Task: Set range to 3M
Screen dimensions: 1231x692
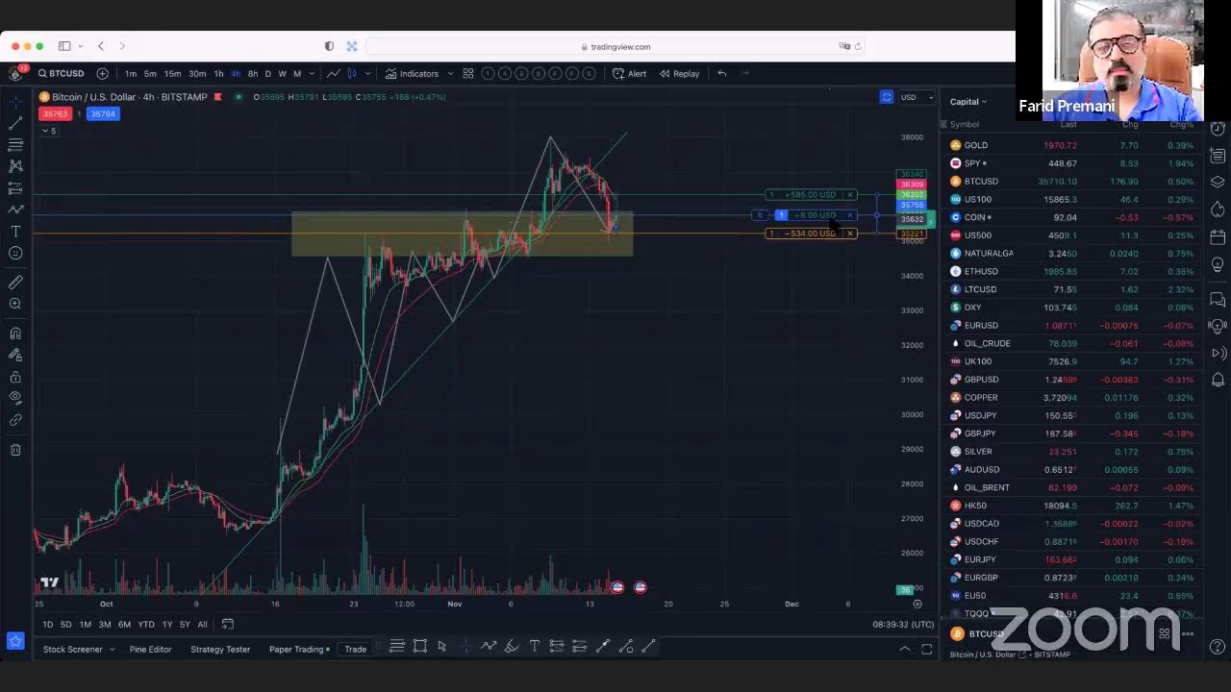Action: [104, 625]
